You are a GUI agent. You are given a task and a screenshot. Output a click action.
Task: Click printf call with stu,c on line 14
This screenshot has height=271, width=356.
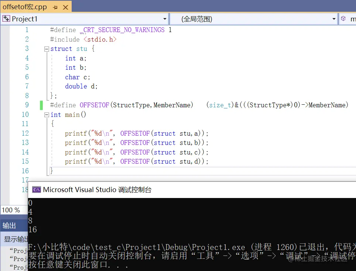[136, 152]
